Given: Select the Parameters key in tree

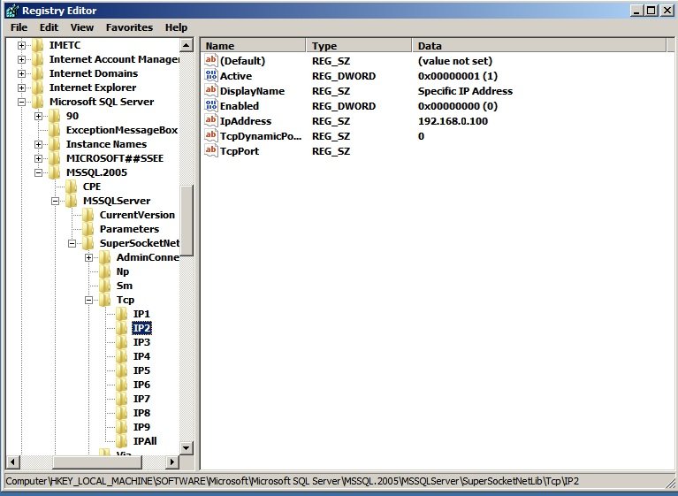Looking at the screenshot, I should (x=129, y=229).
